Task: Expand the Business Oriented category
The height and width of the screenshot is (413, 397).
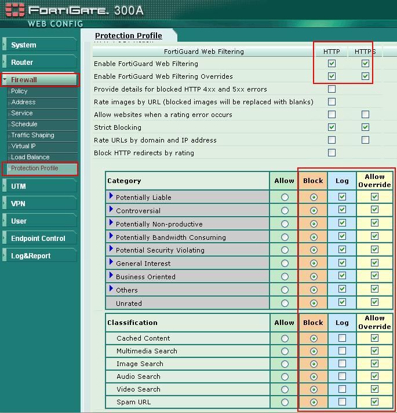Action: tap(111, 275)
